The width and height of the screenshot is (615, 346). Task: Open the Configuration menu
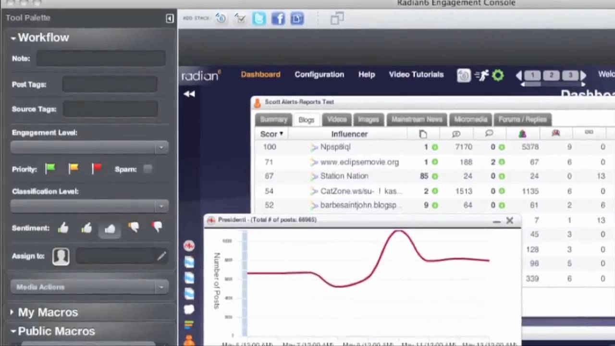(320, 74)
